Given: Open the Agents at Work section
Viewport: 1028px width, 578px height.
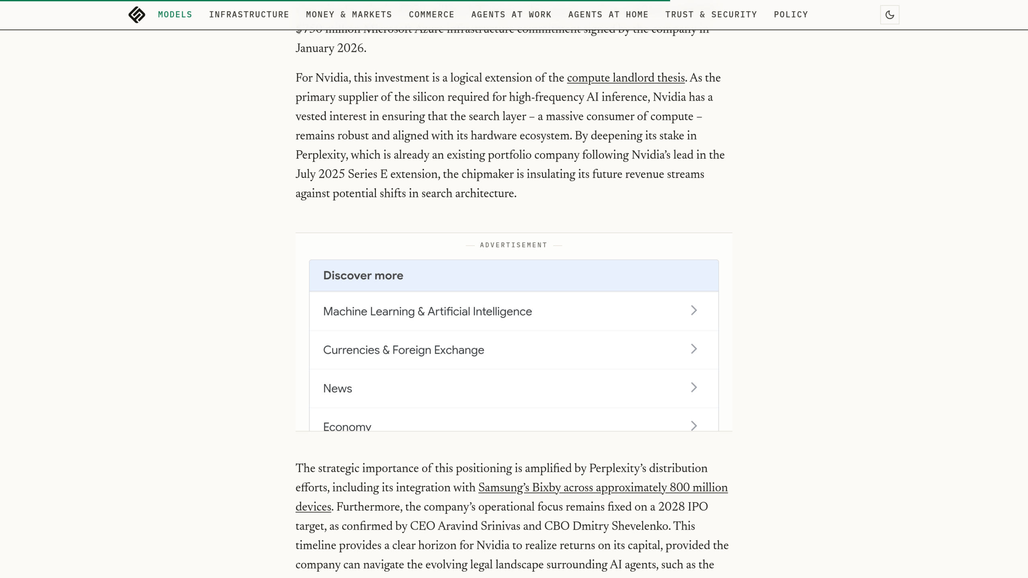Looking at the screenshot, I should pos(511,15).
